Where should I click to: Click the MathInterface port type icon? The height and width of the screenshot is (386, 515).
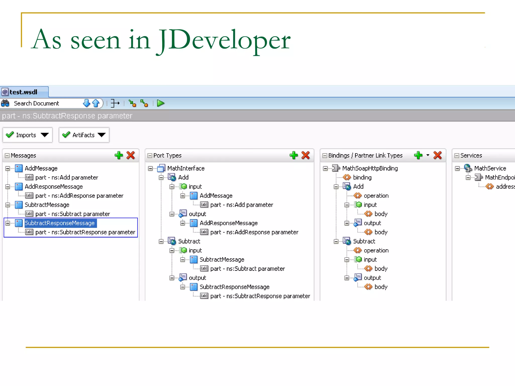coord(161,168)
